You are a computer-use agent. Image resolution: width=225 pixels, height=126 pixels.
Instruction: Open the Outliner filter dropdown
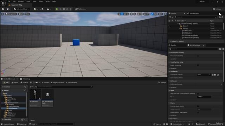171,17
